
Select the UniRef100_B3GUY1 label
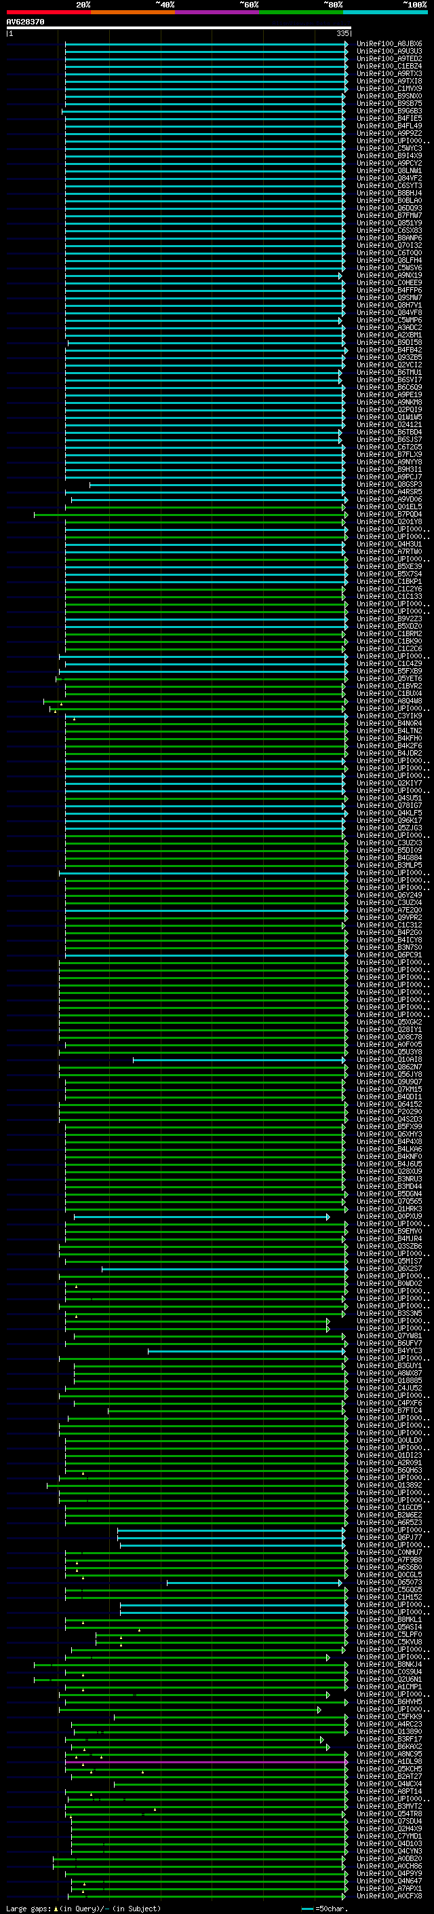(389, 1366)
